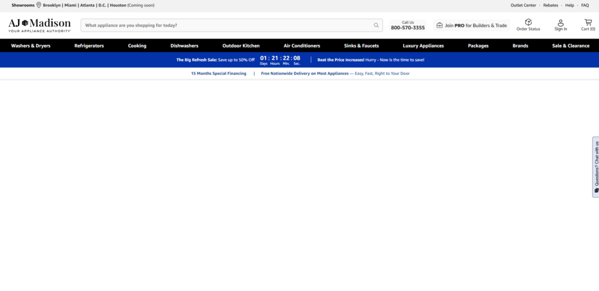This screenshot has width=599, height=291.
Task: Expand the Outdoor Kitchen category menu
Action: [x=241, y=46]
